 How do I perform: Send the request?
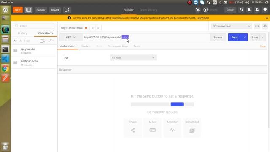[x=235, y=37]
